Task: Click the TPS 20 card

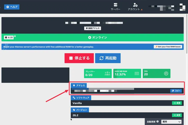Action: (x=156, y=74)
